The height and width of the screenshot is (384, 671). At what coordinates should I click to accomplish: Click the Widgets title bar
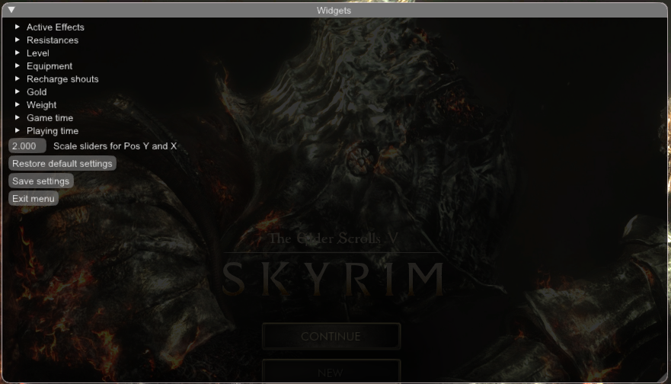pyautogui.click(x=334, y=10)
